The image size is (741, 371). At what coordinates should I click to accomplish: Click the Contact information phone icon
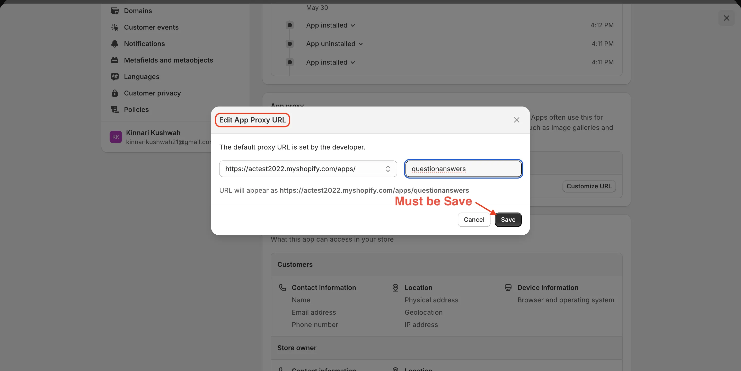(x=283, y=288)
